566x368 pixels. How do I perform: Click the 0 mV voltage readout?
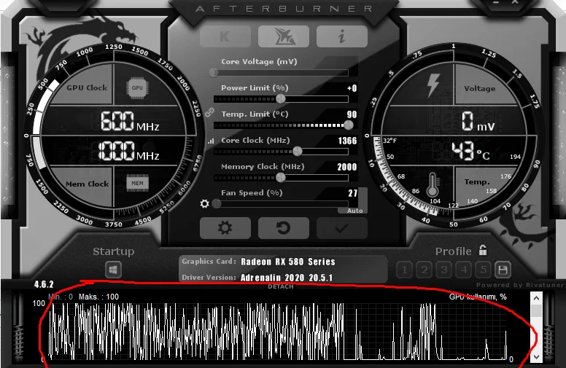click(x=478, y=121)
